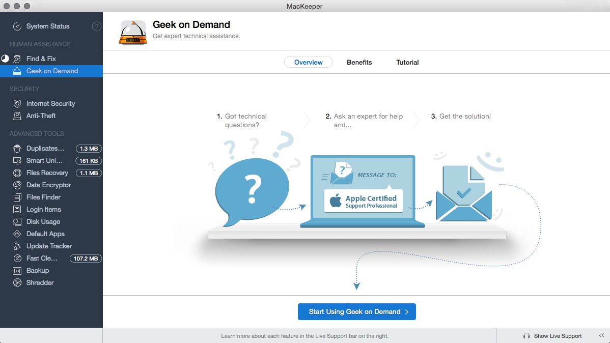Click the Internet Security shield icon

17,103
